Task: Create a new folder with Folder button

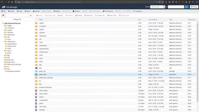Action: point(11,11)
